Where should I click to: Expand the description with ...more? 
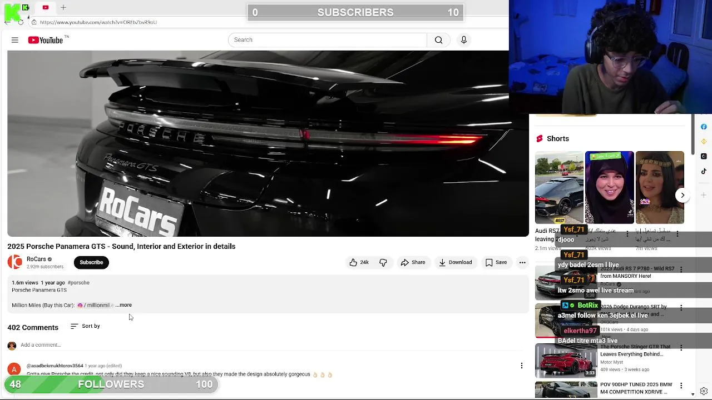tap(123, 305)
